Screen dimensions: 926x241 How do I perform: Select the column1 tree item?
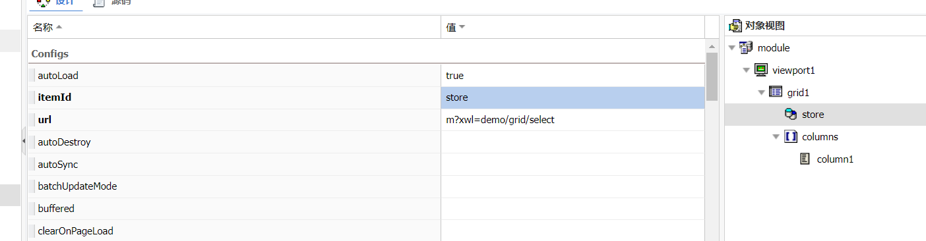835,159
